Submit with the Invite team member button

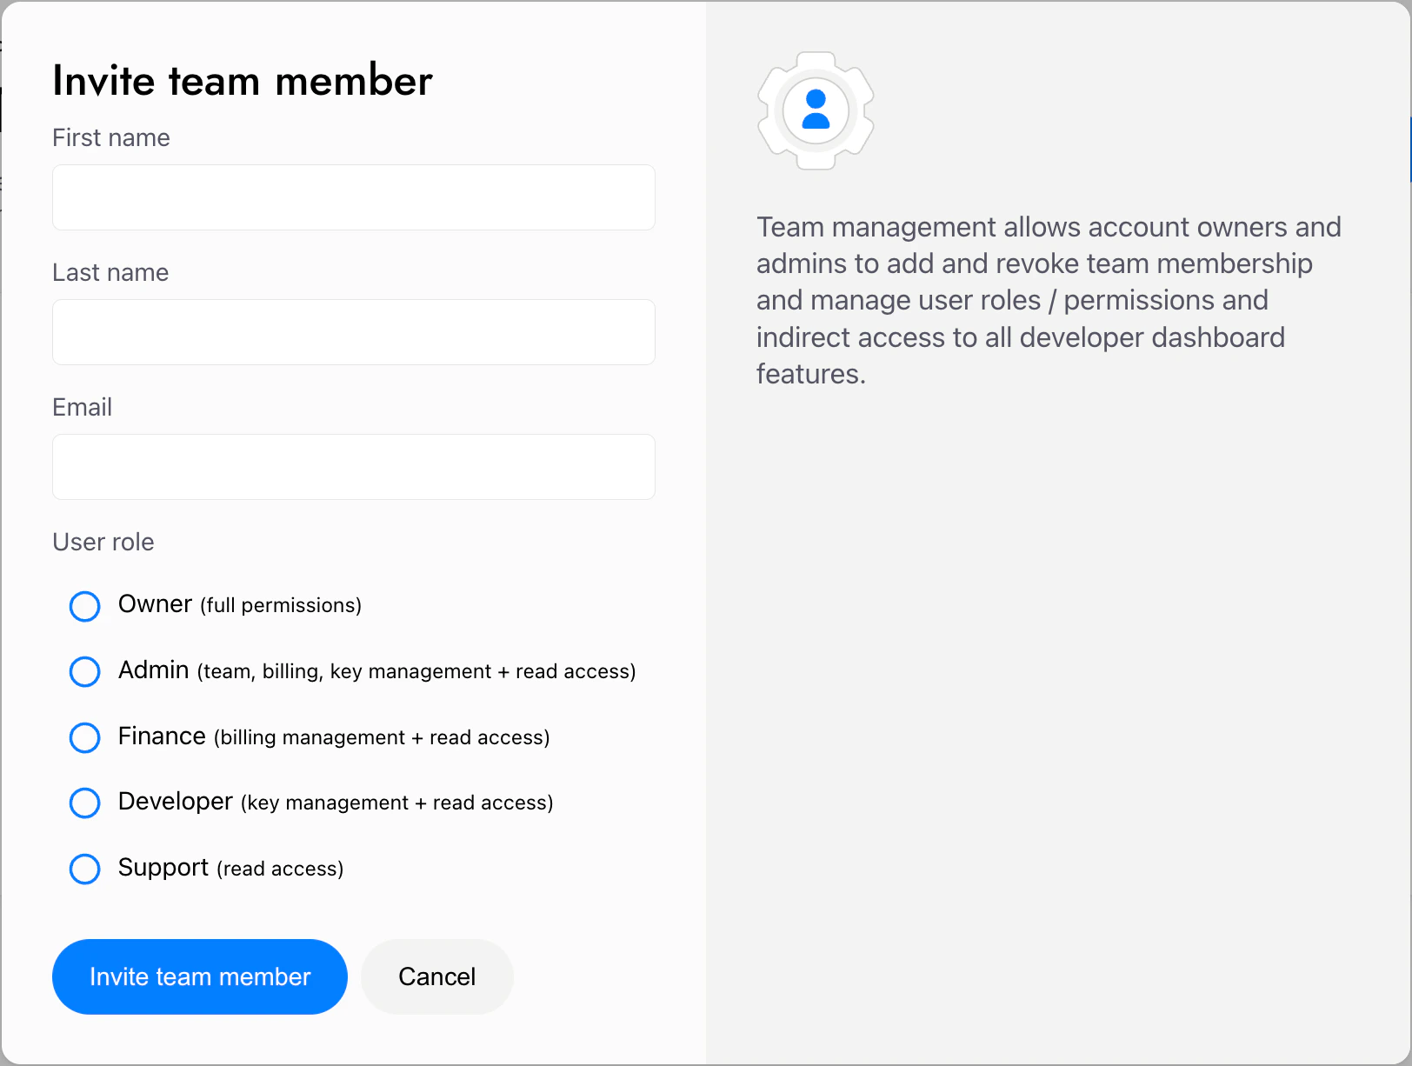click(x=200, y=976)
